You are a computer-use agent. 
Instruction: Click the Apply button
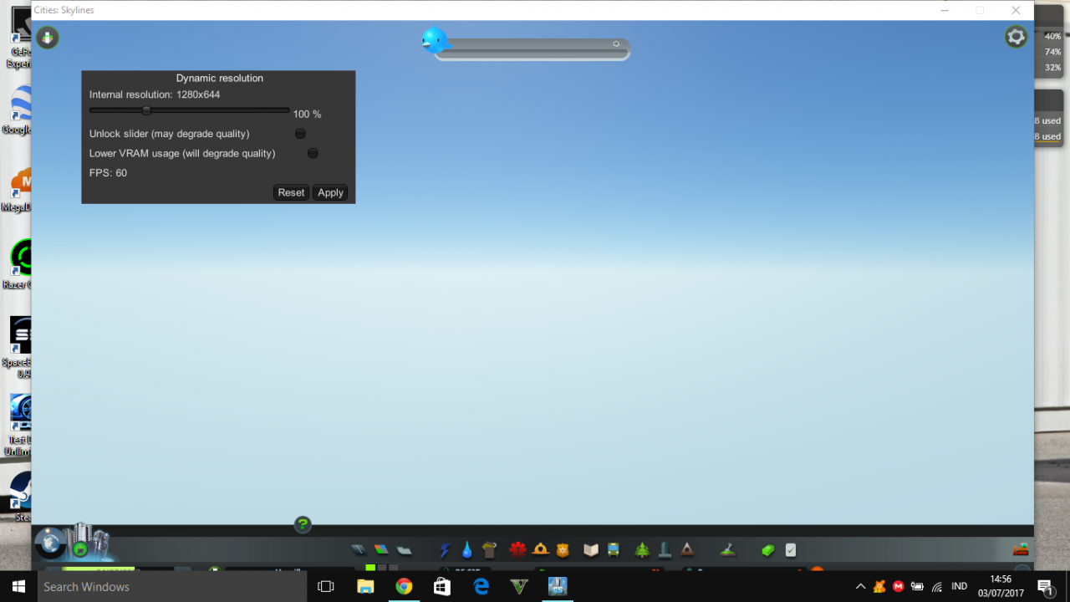330,192
